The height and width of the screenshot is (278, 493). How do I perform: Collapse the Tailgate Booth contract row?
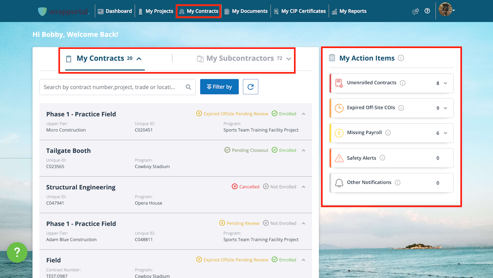pos(304,151)
